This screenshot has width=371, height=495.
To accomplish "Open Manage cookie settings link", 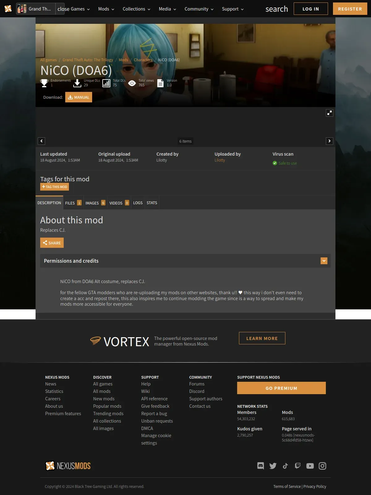I will [x=156, y=439].
